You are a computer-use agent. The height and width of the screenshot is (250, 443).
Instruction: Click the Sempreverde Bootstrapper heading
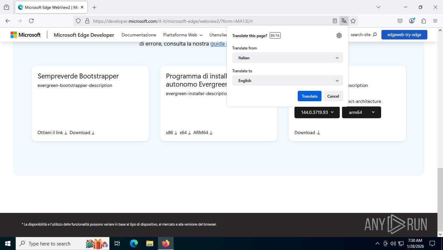(x=78, y=76)
